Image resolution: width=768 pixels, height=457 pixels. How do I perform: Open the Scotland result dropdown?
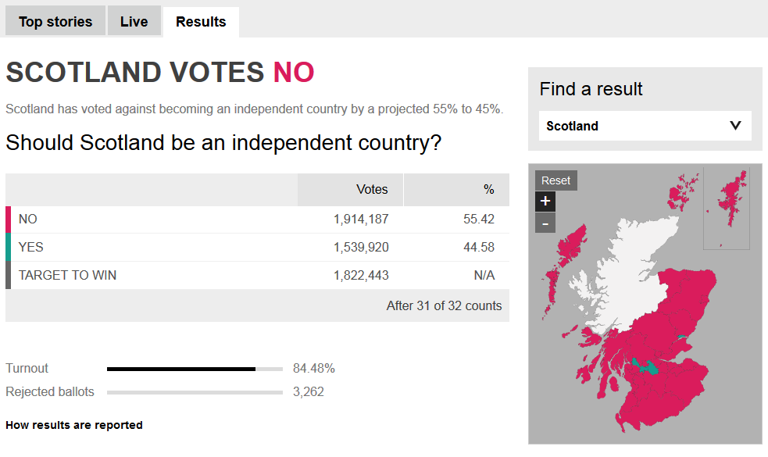point(645,126)
